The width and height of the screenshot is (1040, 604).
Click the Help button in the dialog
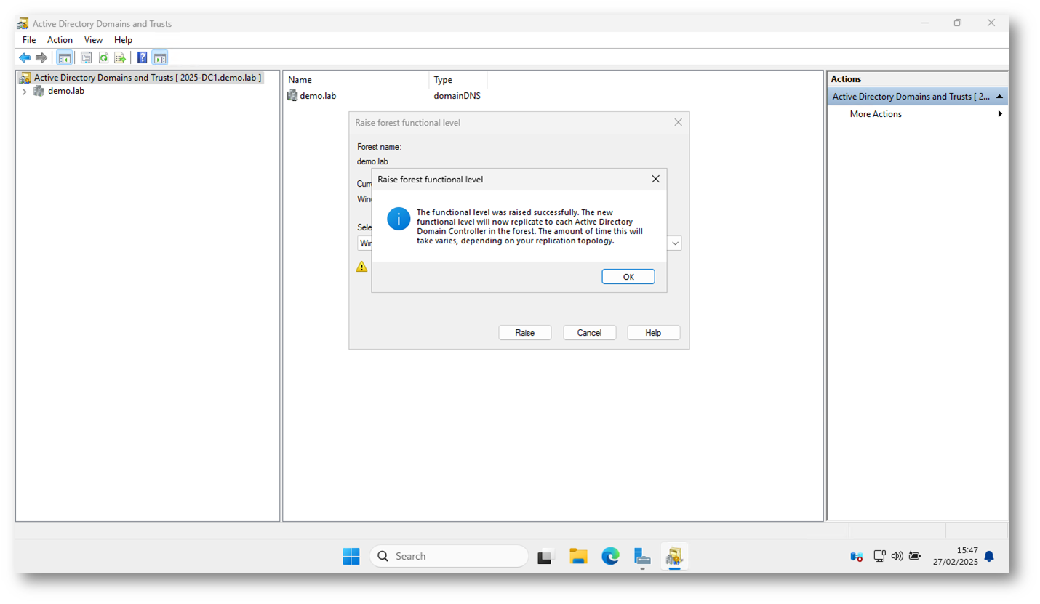653,332
